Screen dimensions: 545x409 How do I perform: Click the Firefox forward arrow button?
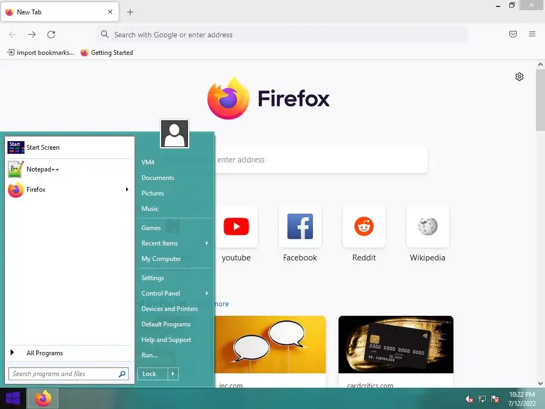[x=32, y=35]
